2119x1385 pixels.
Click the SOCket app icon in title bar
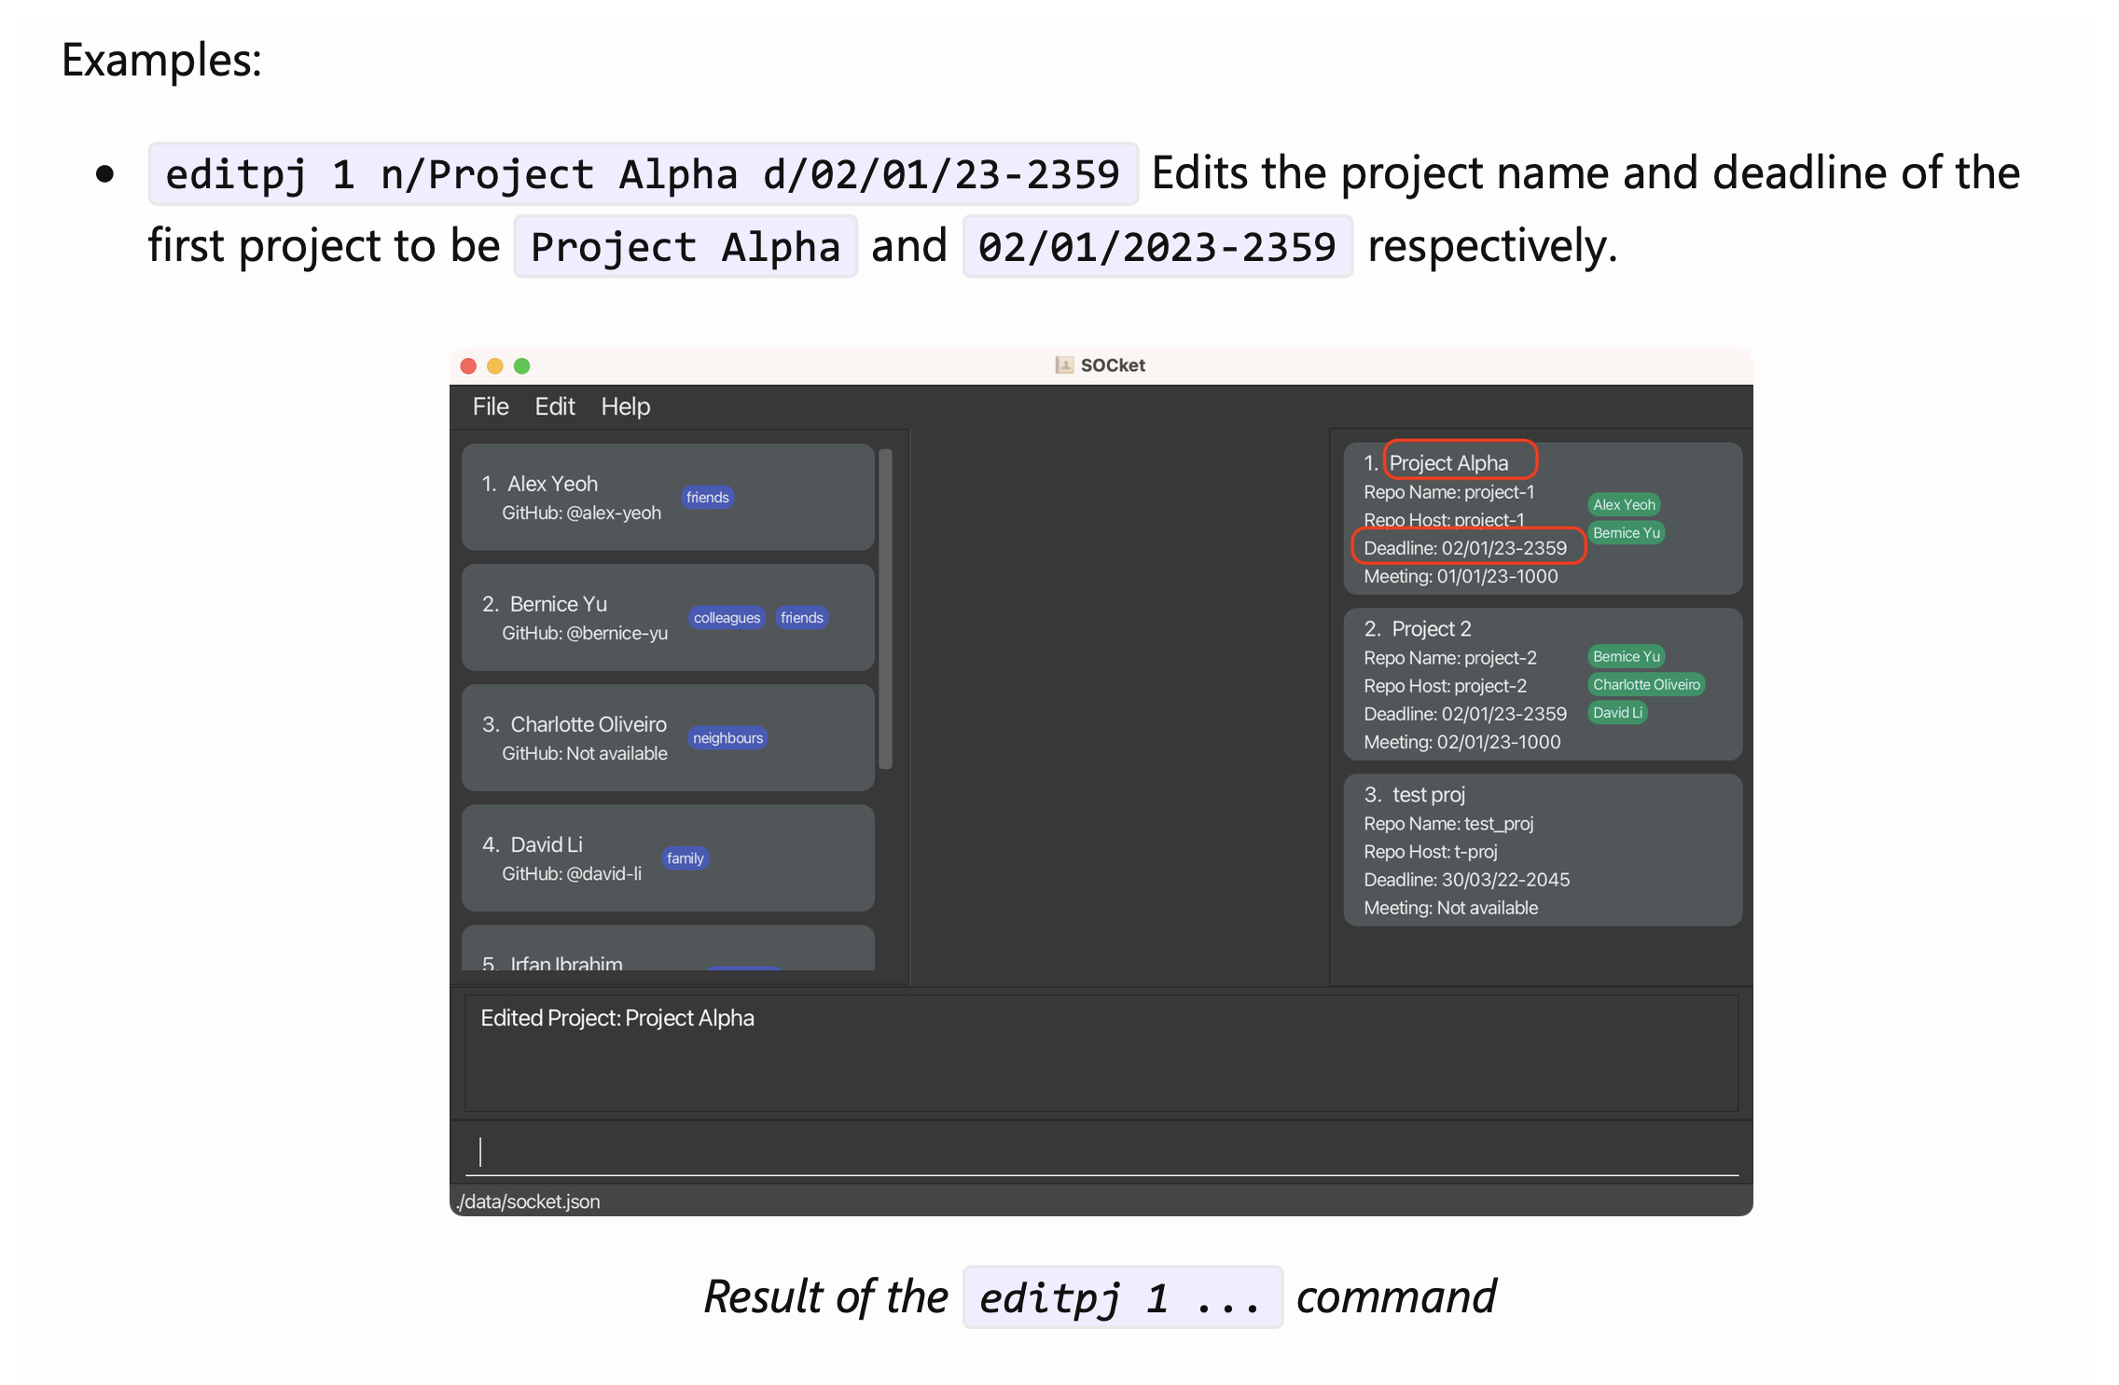(x=1063, y=365)
